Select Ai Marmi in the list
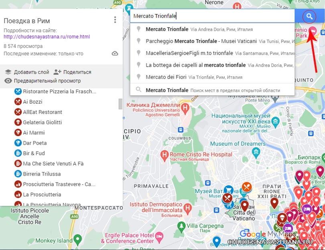This screenshot has width=325, height=250. (x=34, y=133)
